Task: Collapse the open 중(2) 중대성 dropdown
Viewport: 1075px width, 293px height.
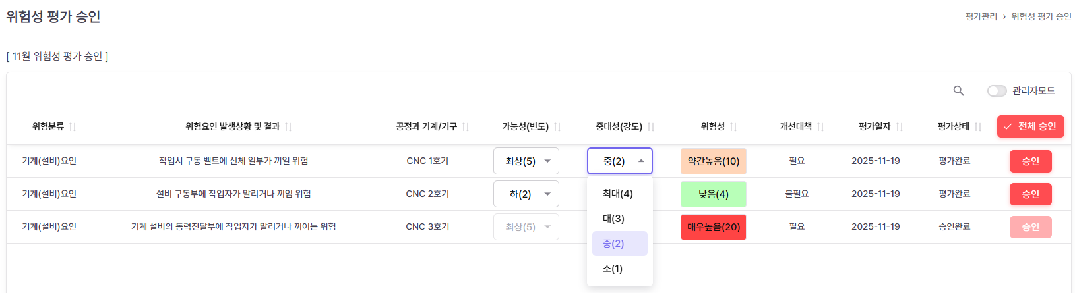Action: tap(620, 161)
